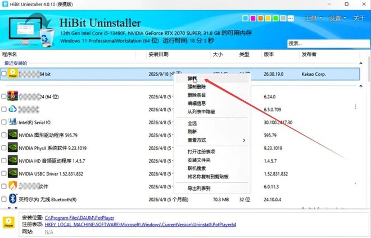Open the 关于 page
This screenshot has width=371, height=238.
click(x=359, y=18)
